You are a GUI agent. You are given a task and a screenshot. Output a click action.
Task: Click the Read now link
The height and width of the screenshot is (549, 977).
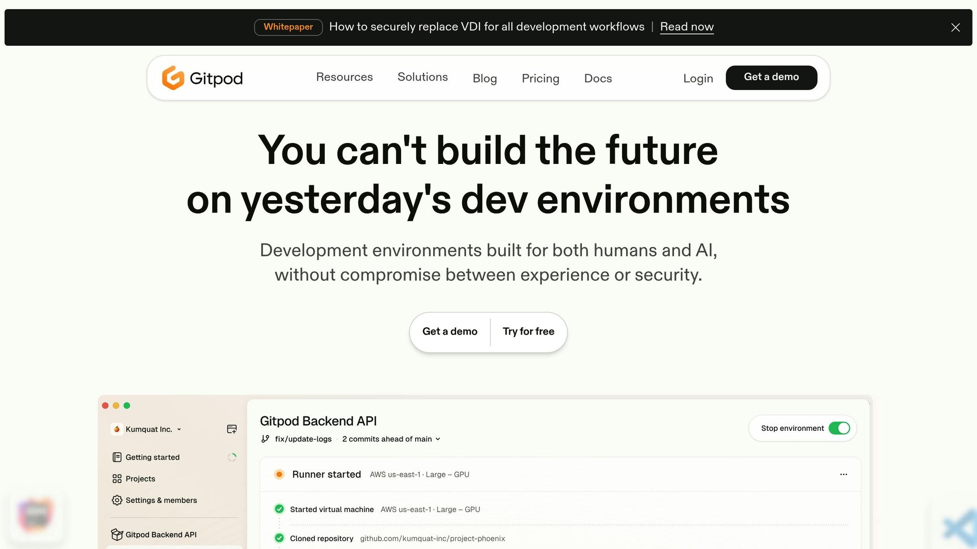pos(686,27)
